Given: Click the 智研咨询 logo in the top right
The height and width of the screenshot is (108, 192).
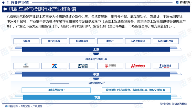Looking at the screenshot, I should click(x=183, y=3).
